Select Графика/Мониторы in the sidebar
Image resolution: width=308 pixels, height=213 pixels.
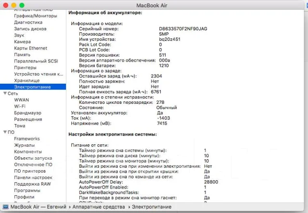[36, 16]
